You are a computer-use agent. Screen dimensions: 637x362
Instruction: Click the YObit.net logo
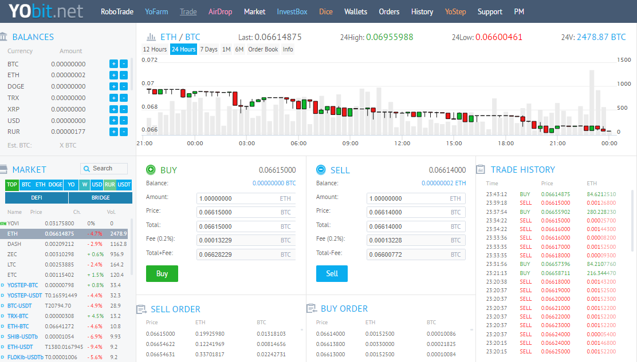46,11
